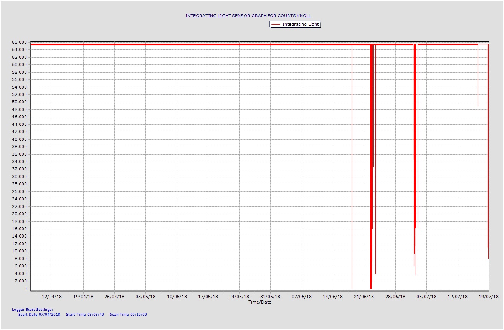
Task: Click the Start Date 07/04/2018 text
Action: pos(39,315)
